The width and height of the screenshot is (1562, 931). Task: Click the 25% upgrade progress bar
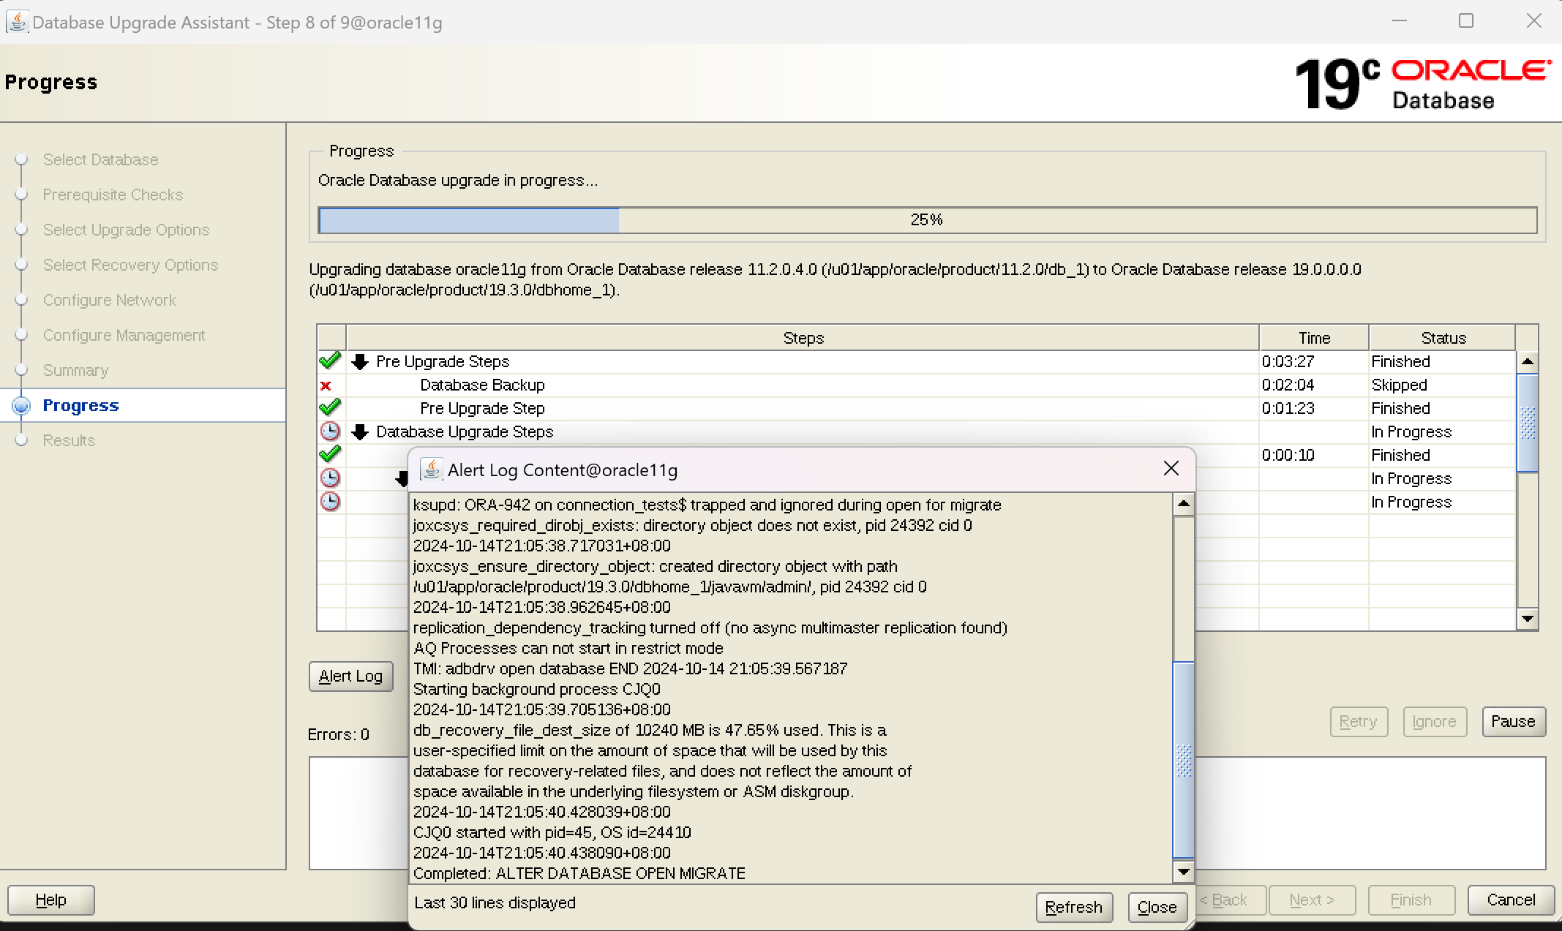click(x=926, y=219)
